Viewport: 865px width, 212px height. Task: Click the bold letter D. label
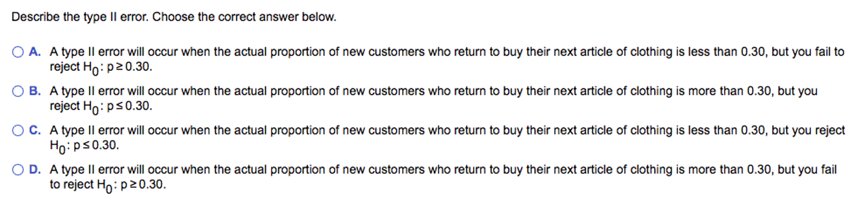[x=35, y=169]
